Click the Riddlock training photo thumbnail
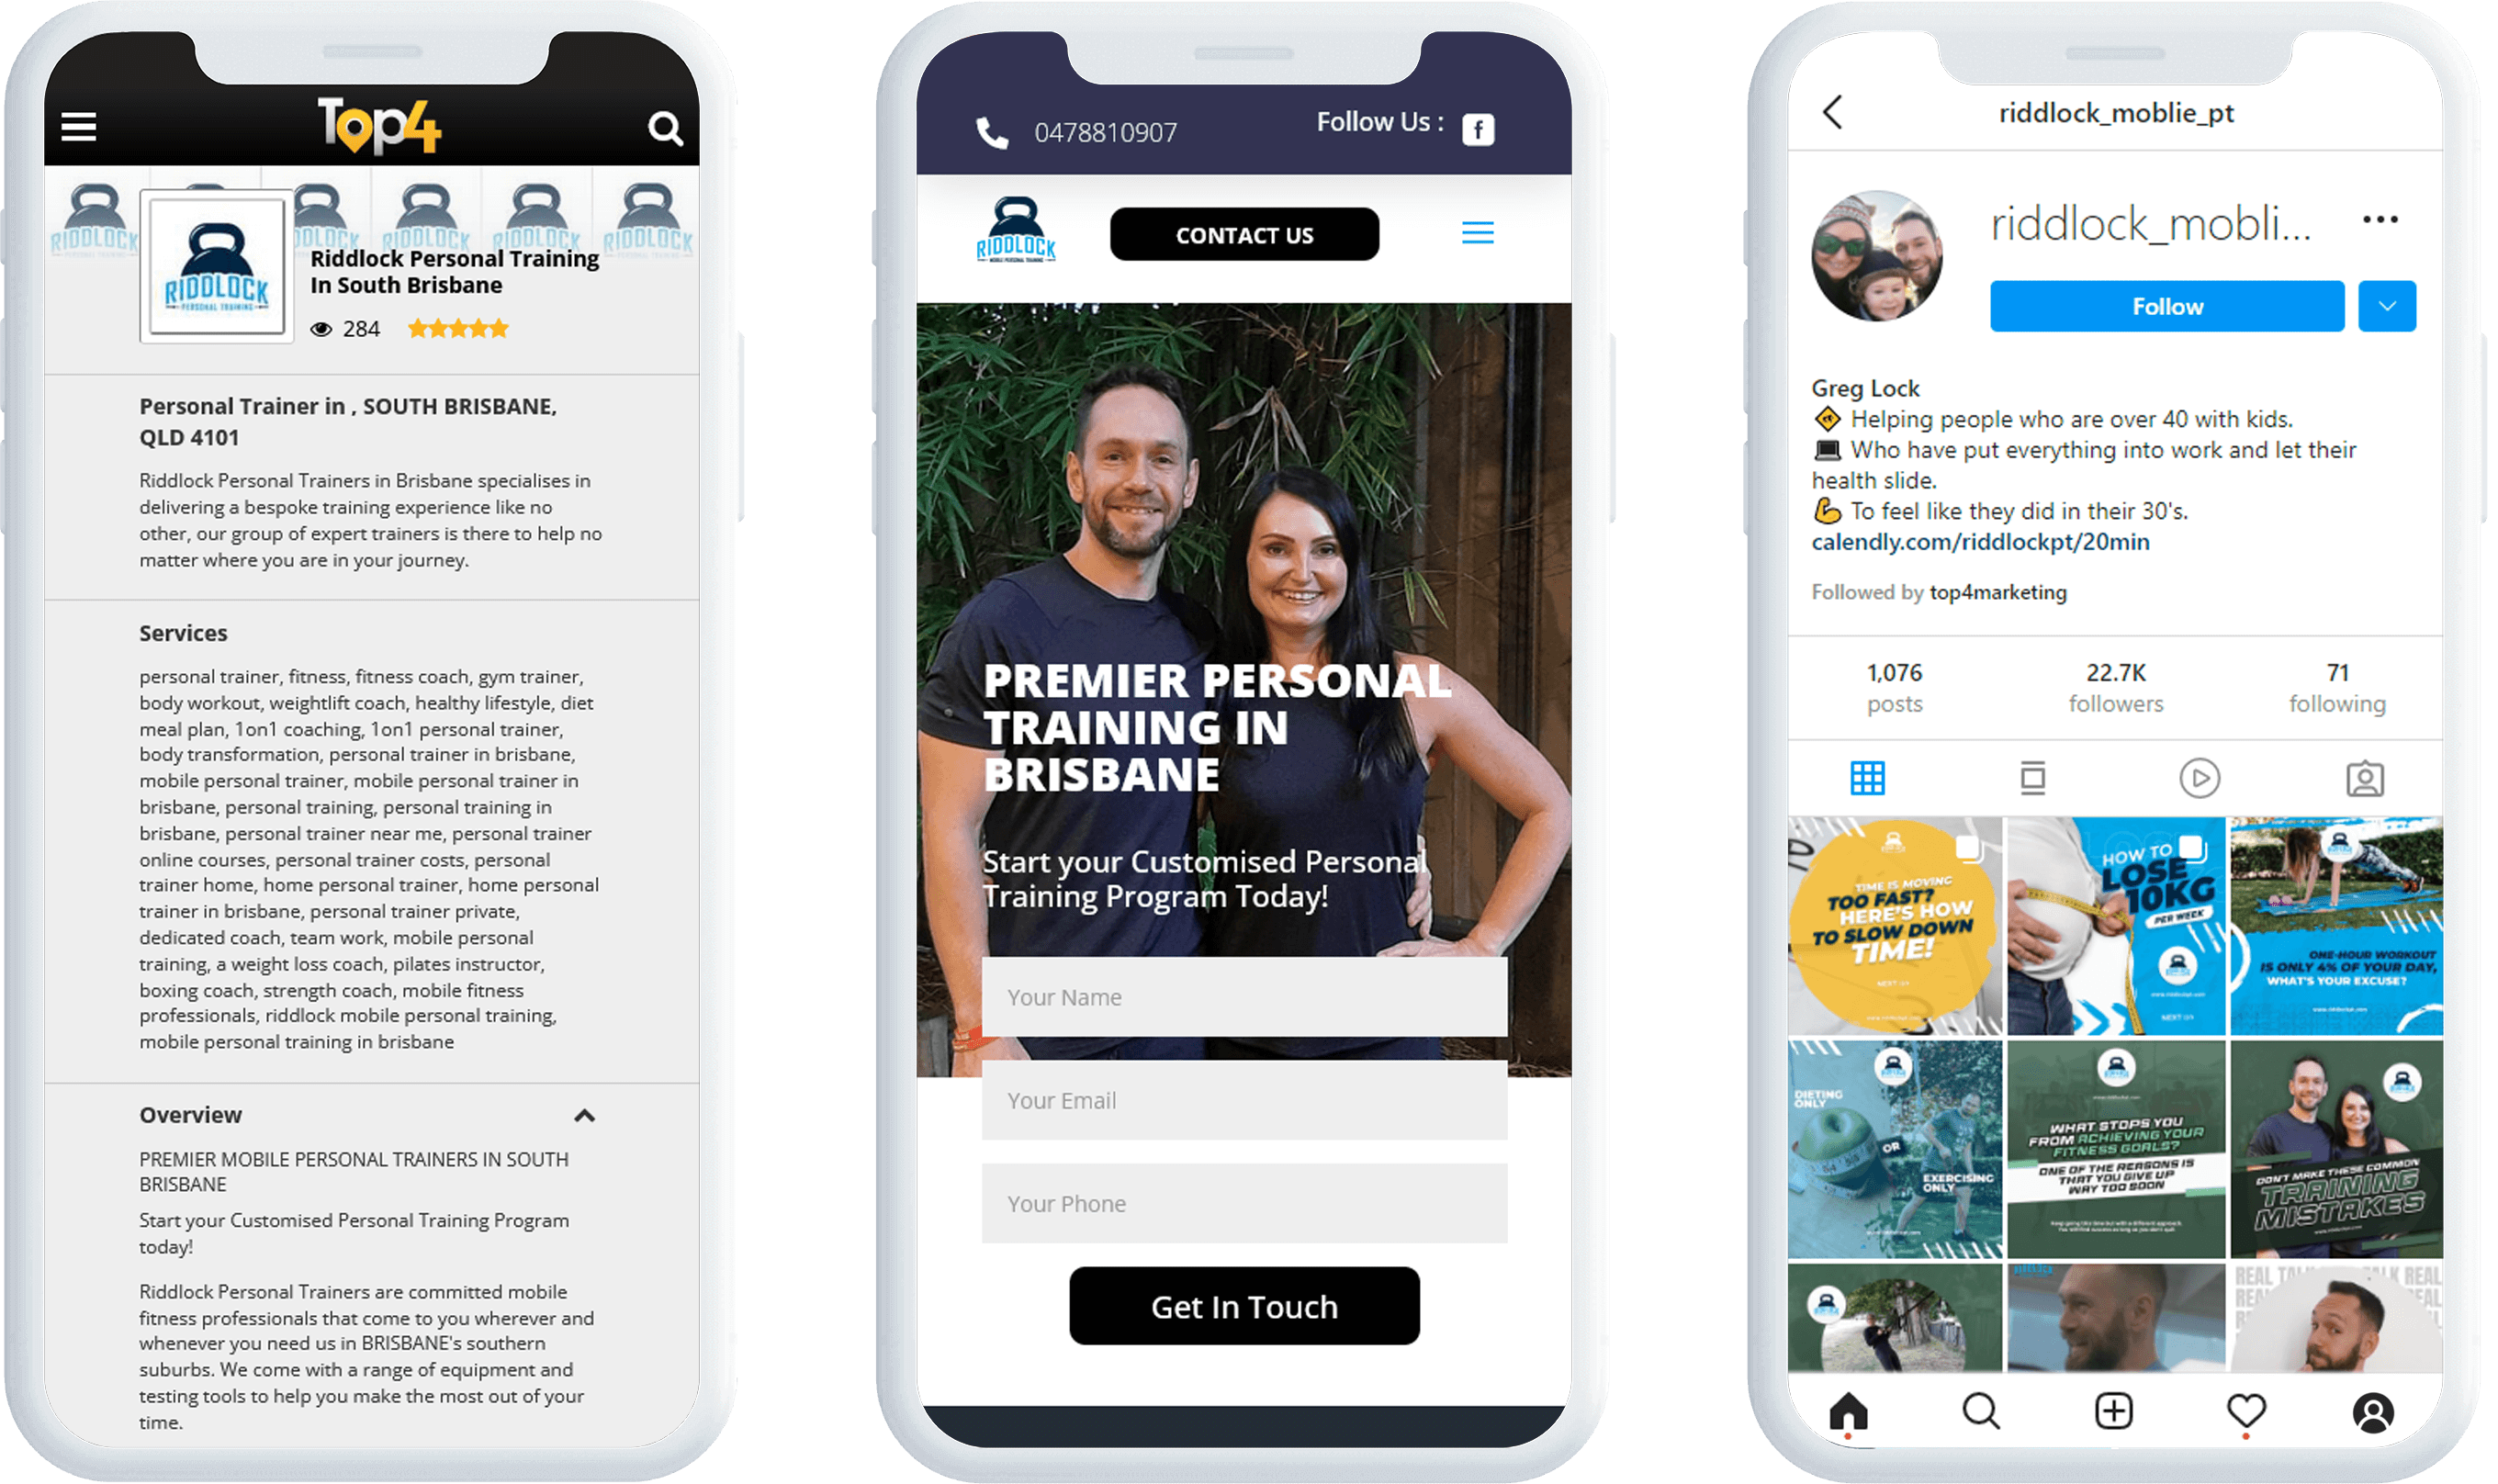The height and width of the screenshot is (1484, 2498). point(210,274)
